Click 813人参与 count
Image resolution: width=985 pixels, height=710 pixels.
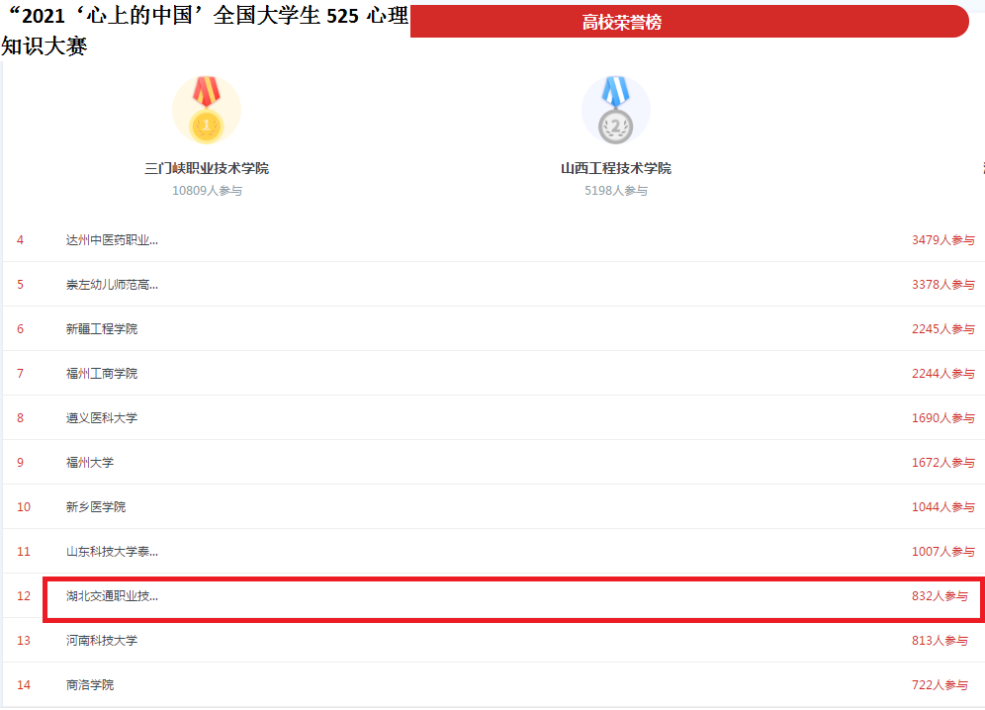coord(940,641)
